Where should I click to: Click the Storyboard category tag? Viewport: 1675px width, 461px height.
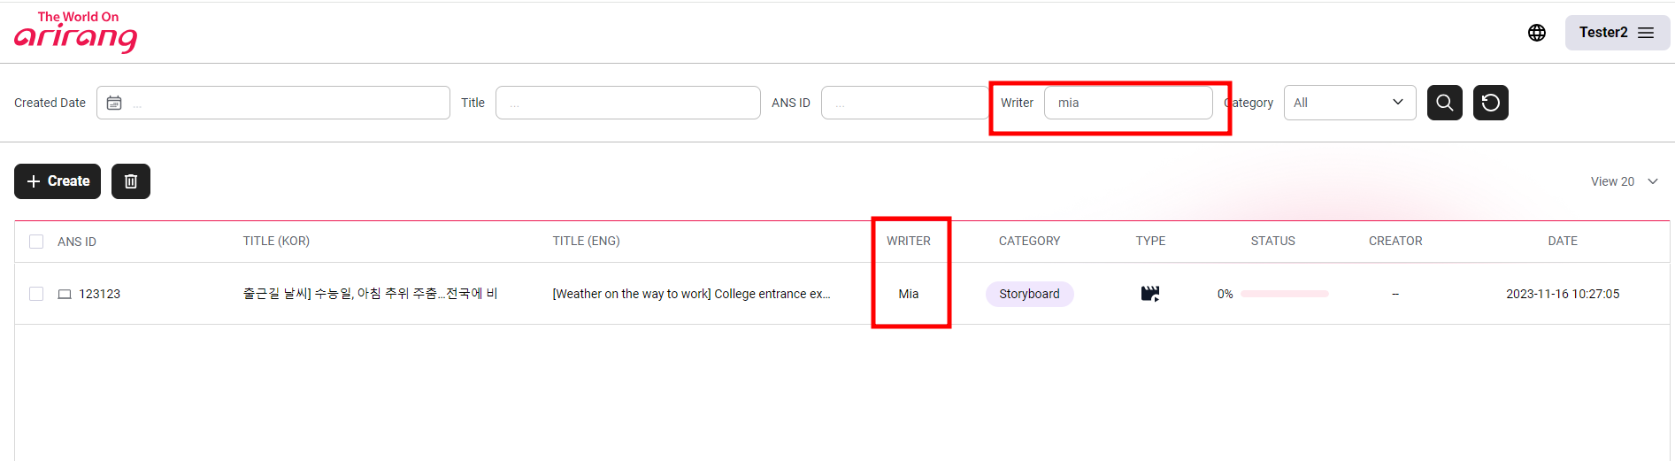tap(1029, 294)
